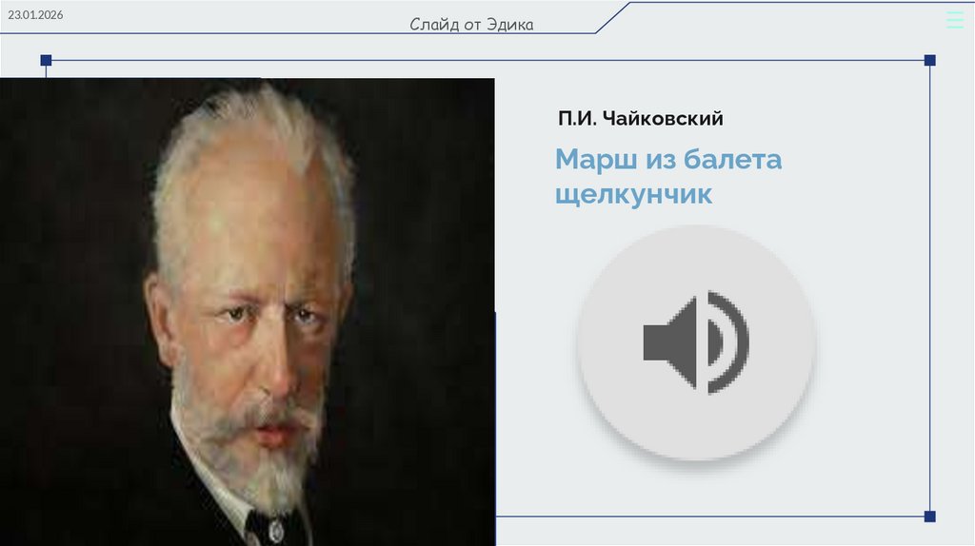Click the date 23.01.2026 in the header
The height and width of the screenshot is (546, 975).
click(x=35, y=15)
